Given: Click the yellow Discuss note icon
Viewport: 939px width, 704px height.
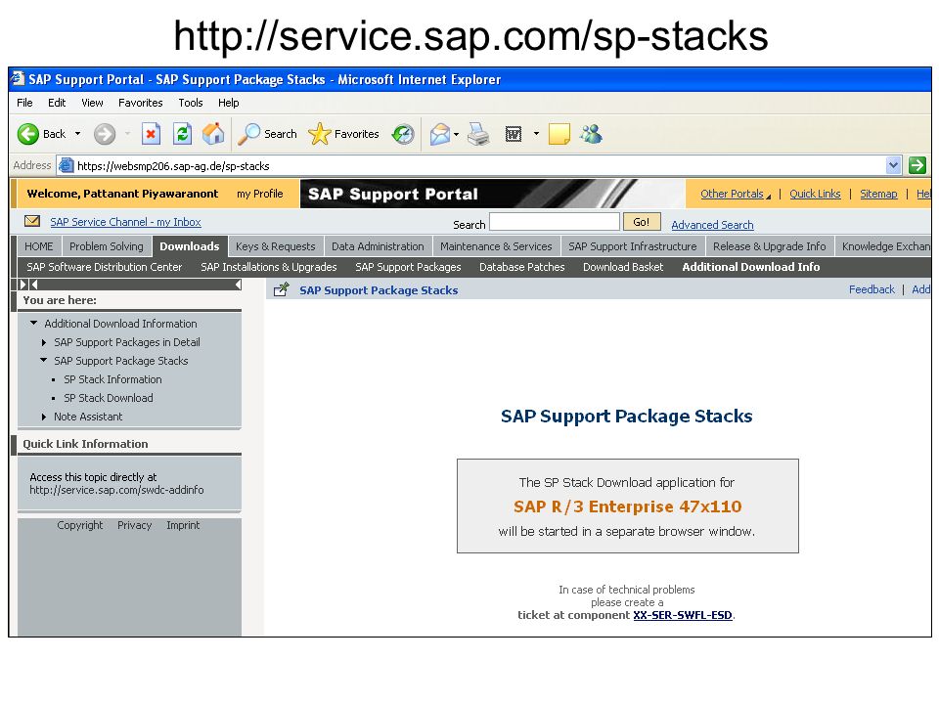Looking at the screenshot, I should pos(559,134).
